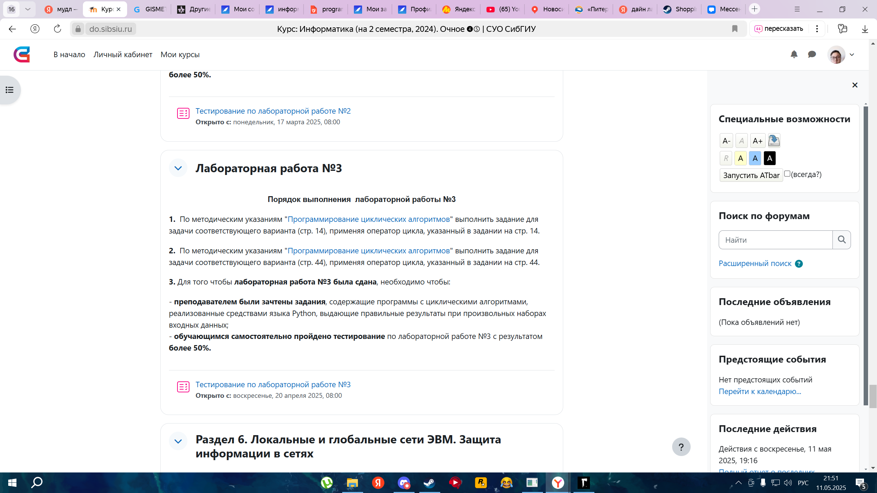Collapse the Лабораторная работа №3 section
The height and width of the screenshot is (493, 877).
point(178,168)
